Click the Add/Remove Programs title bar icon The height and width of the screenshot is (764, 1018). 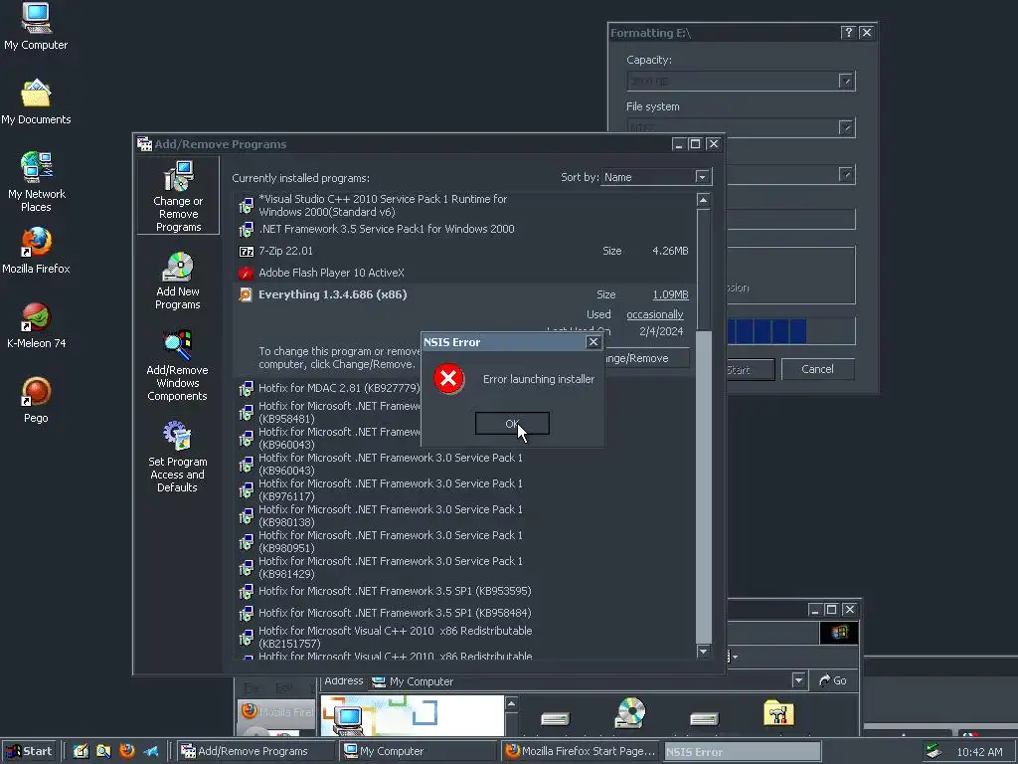tap(144, 144)
